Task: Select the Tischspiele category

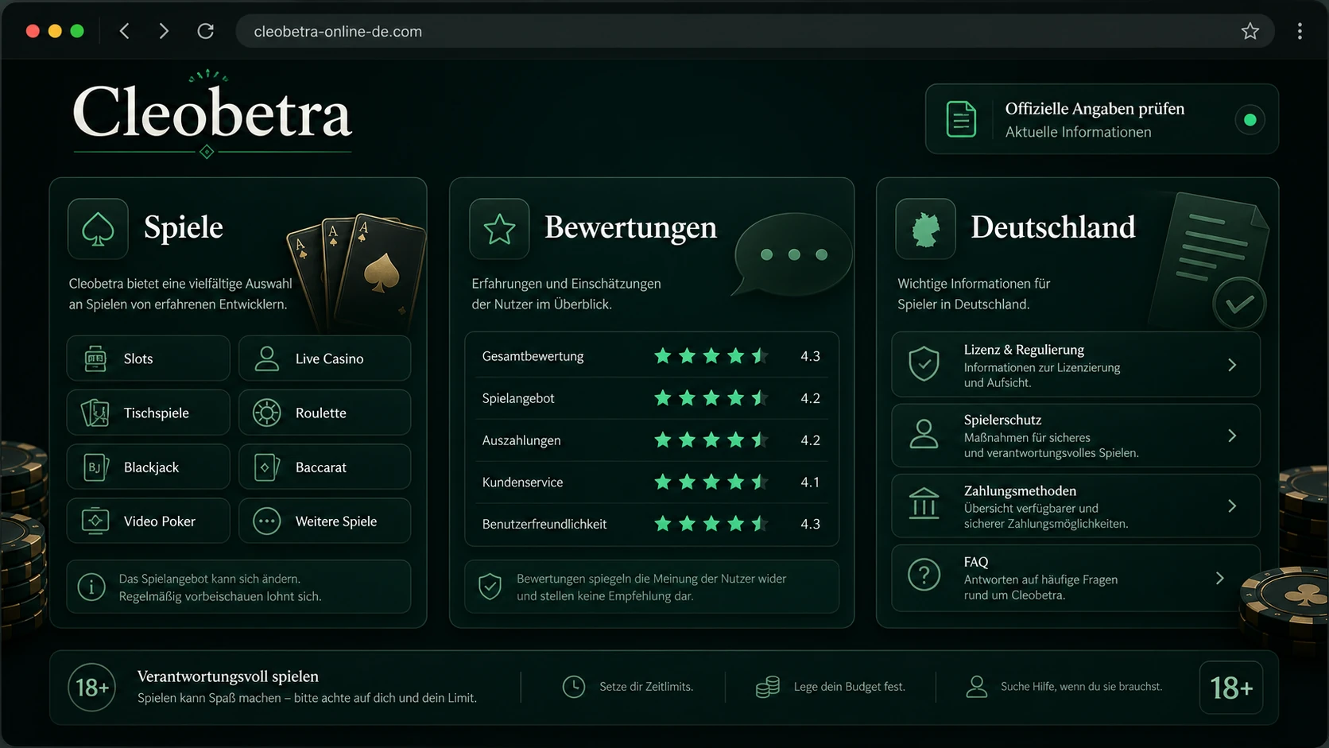Action: click(x=149, y=413)
